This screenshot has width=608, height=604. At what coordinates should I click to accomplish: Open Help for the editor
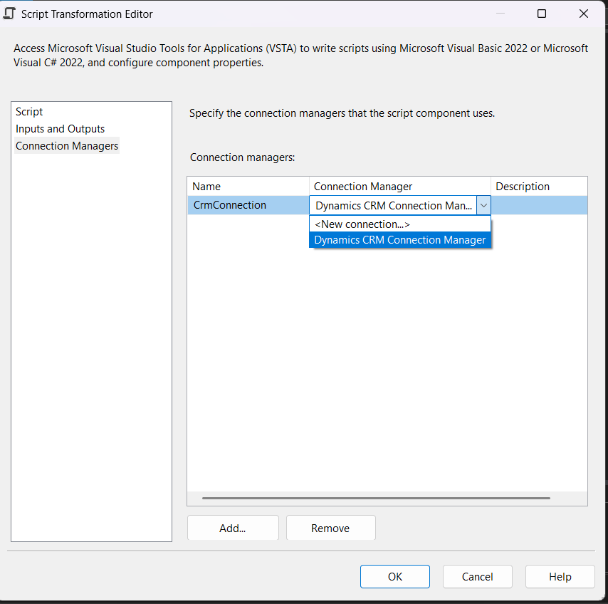(x=560, y=576)
